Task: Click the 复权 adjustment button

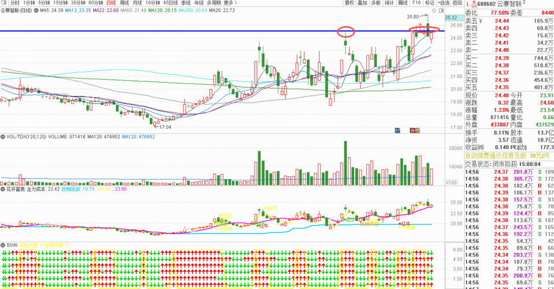Action: click(350, 3)
